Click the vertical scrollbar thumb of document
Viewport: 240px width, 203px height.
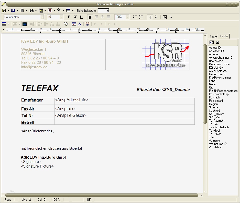205,84
